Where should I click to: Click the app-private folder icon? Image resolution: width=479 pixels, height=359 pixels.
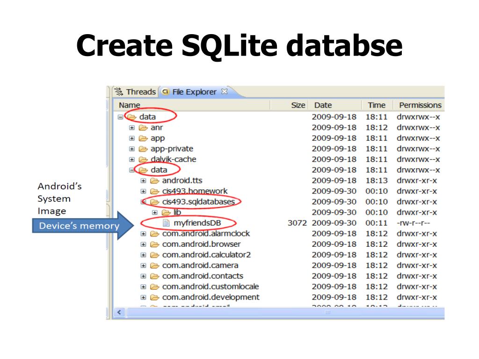(143, 149)
